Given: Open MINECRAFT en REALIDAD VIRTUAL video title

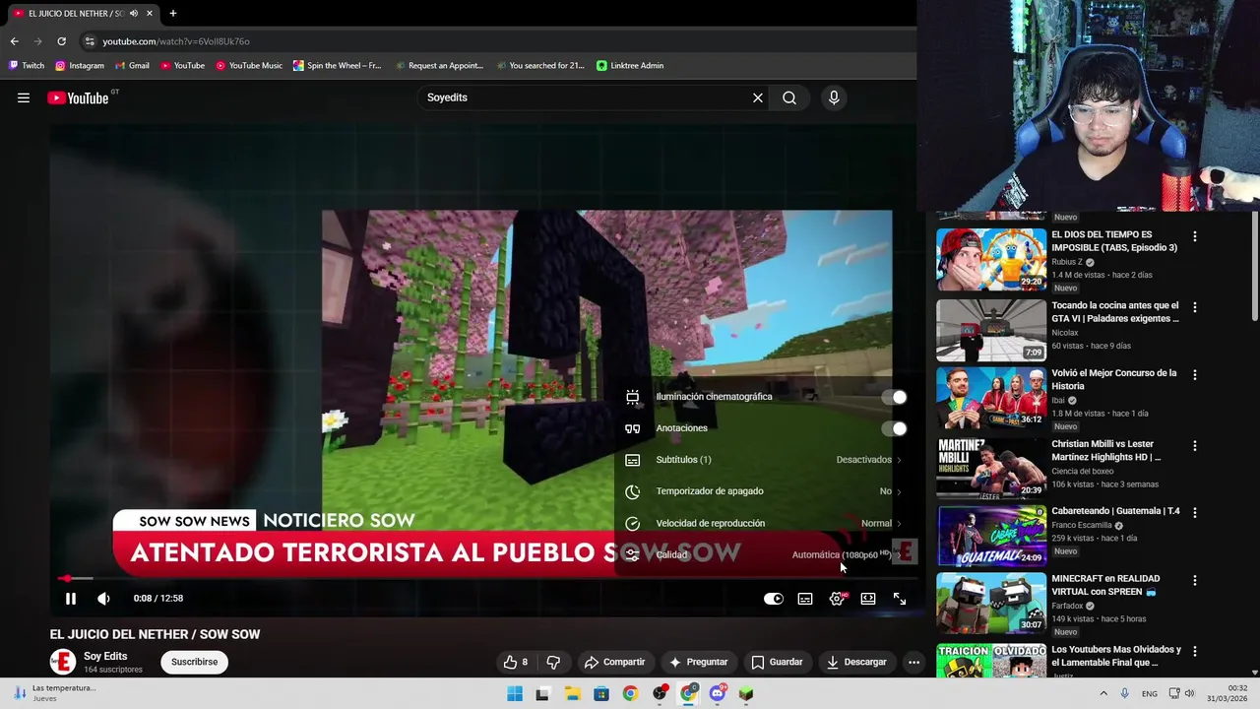Looking at the screenshot, I should [x=1105, y=585].
